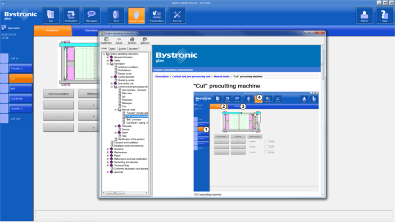Click Optionen icon in help window

(x=145, y=40)
